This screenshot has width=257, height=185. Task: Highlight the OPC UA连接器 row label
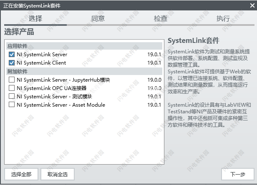pyautogui.click(x=52, y=88)
